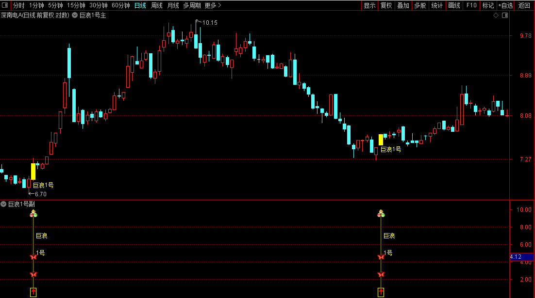Click the 8.08 price axis label
Image resolution: width=535 pixels, height=298 pixels.
(525, 116)
